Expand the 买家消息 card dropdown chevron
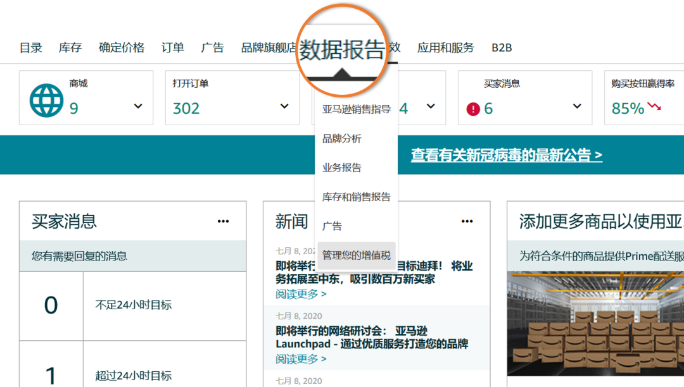This screenshot has height=387, width=684. pos(576,106)
